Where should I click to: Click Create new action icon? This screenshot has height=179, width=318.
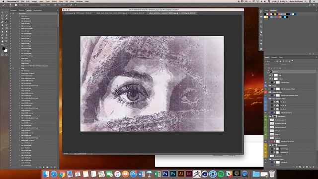tap(51, 167)
